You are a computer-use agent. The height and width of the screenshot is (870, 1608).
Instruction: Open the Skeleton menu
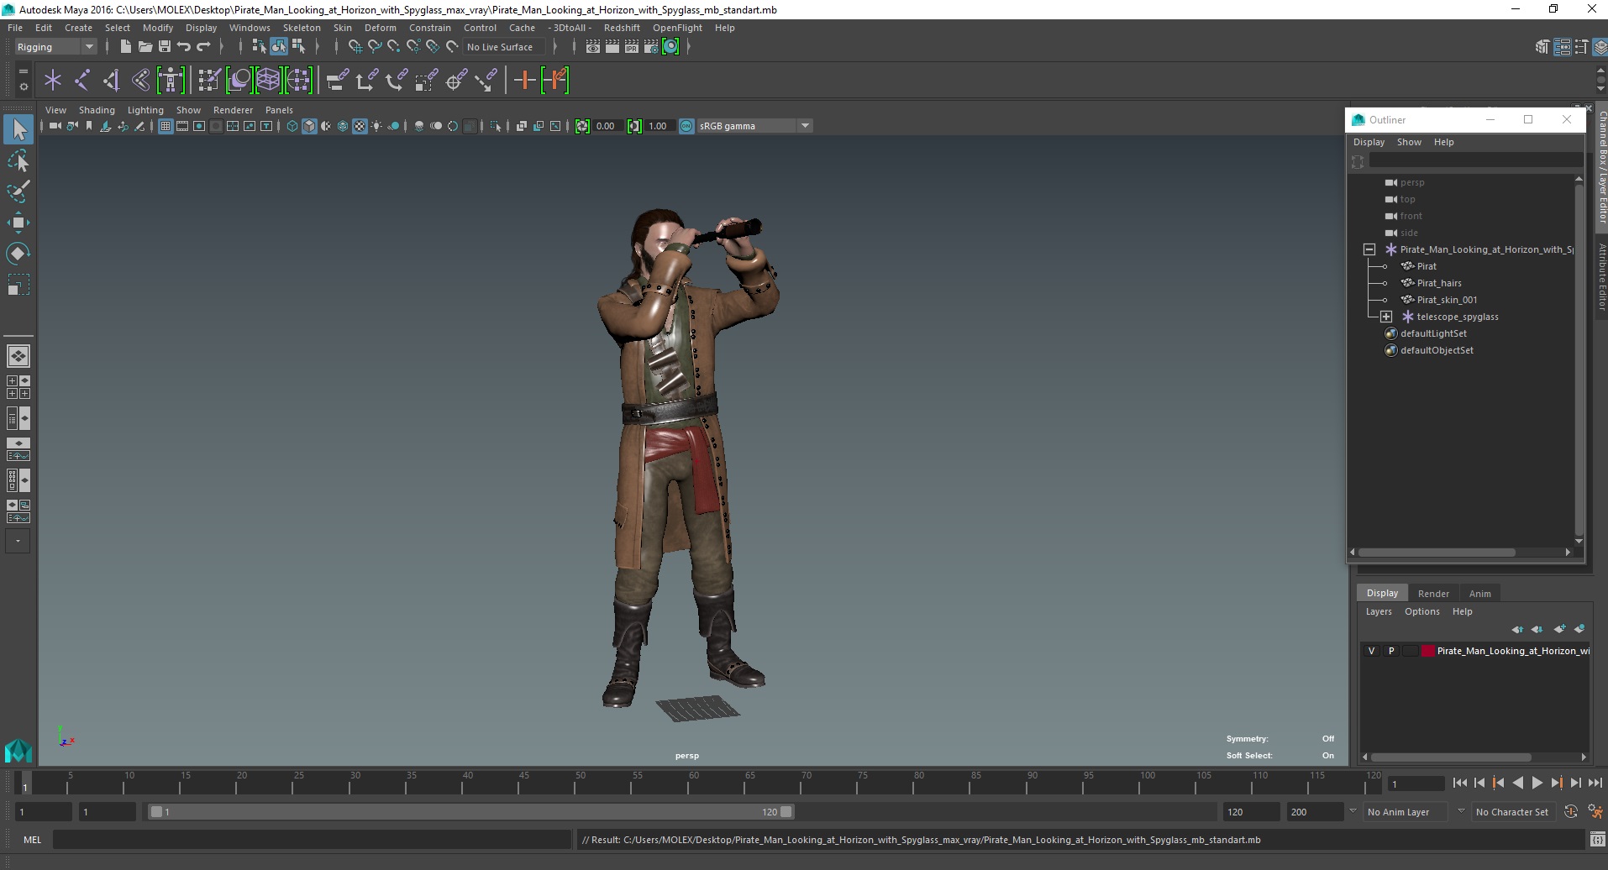(x=302, y=28)
